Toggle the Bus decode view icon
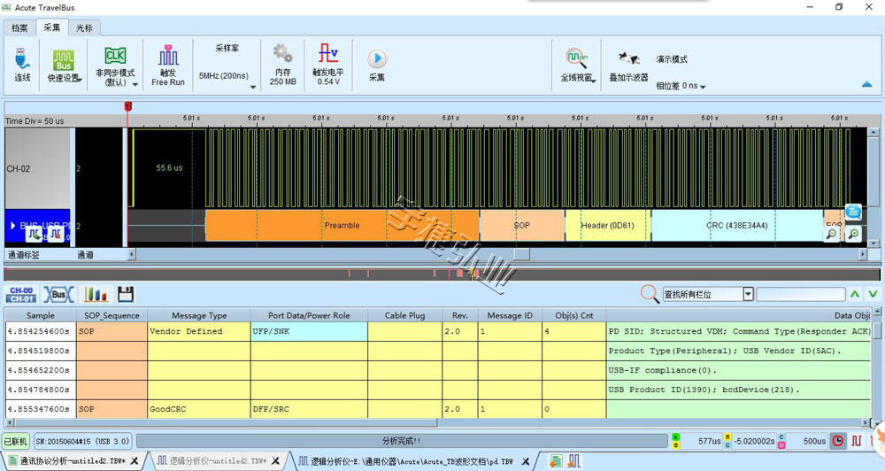 (58, 294)
